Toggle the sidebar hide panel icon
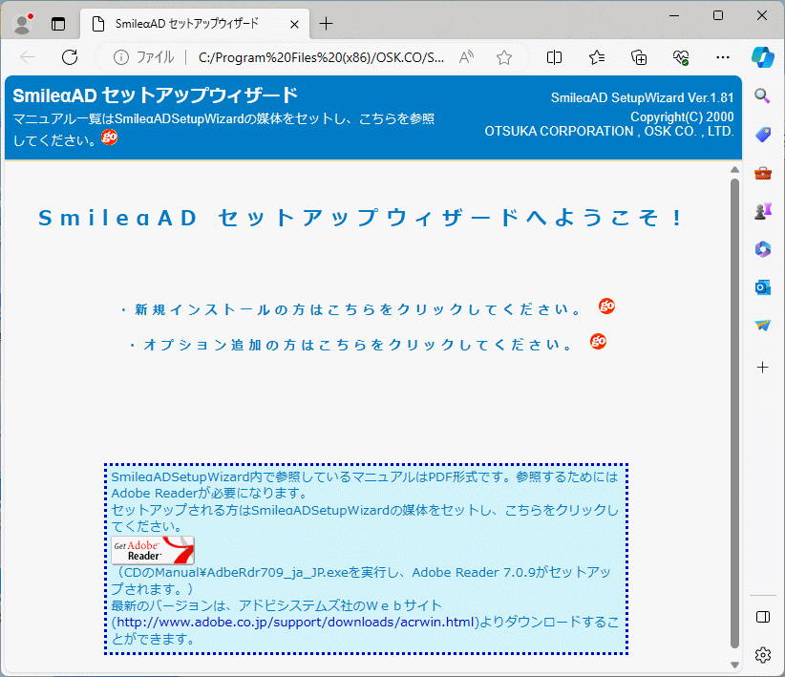This screenshot has height=677, width=785. coord(762,617)
